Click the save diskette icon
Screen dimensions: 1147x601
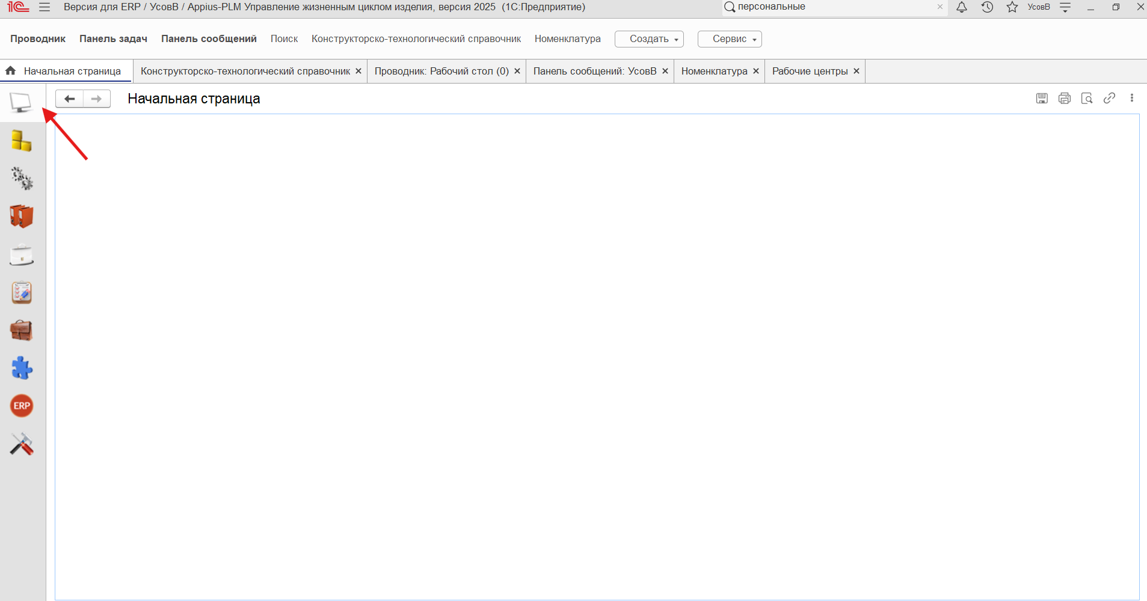pyautogui.click(x=1042, y=99)
